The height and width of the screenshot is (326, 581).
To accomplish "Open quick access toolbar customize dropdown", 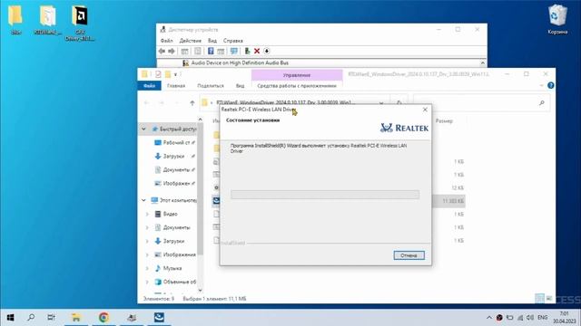I will pos(175,74).
